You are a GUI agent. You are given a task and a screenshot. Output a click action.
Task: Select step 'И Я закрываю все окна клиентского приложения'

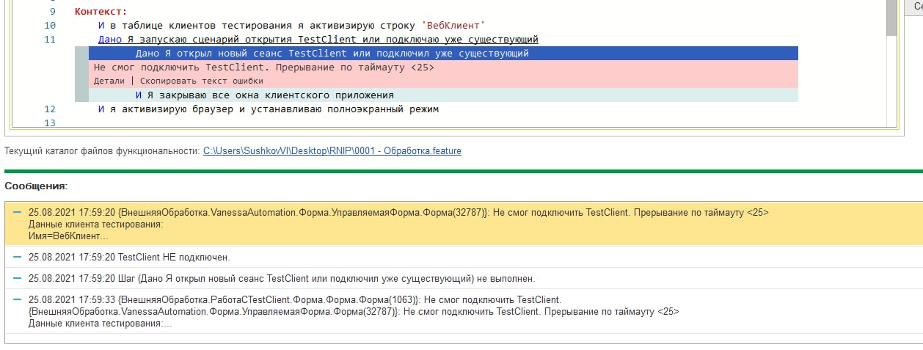click(443, 95)
